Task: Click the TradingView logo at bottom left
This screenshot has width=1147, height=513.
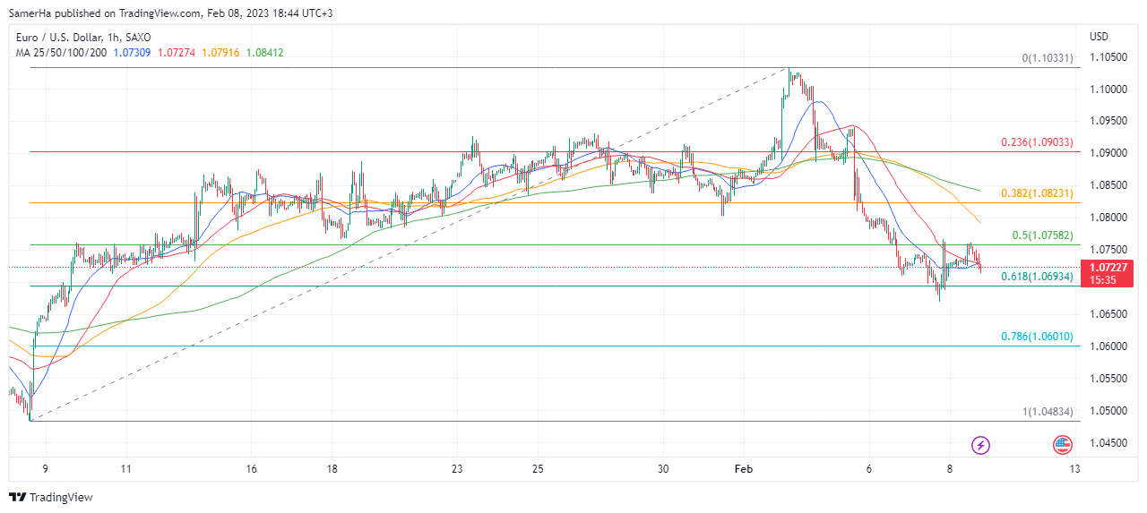Action: tap(51, 497)
